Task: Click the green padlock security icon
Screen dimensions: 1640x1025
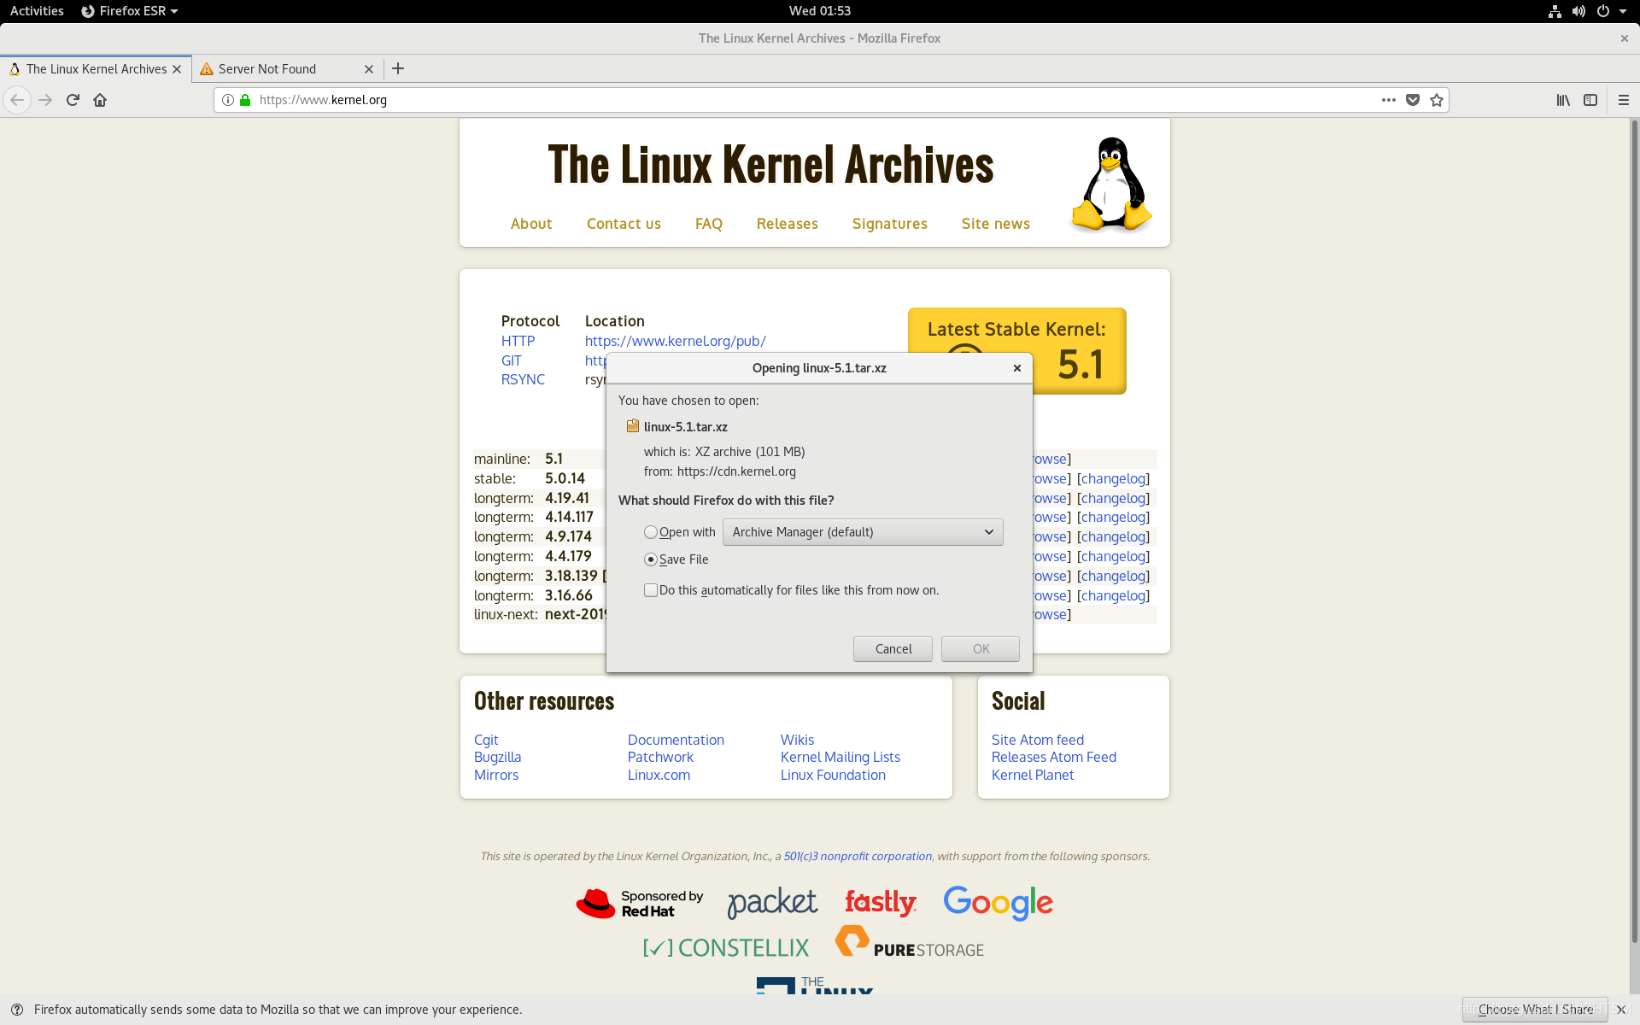Action: click(245, 100)
